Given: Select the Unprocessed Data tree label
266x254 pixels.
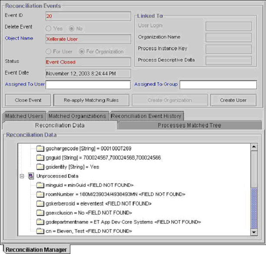Looking at the screenshot, I should [x=57, y=176].
